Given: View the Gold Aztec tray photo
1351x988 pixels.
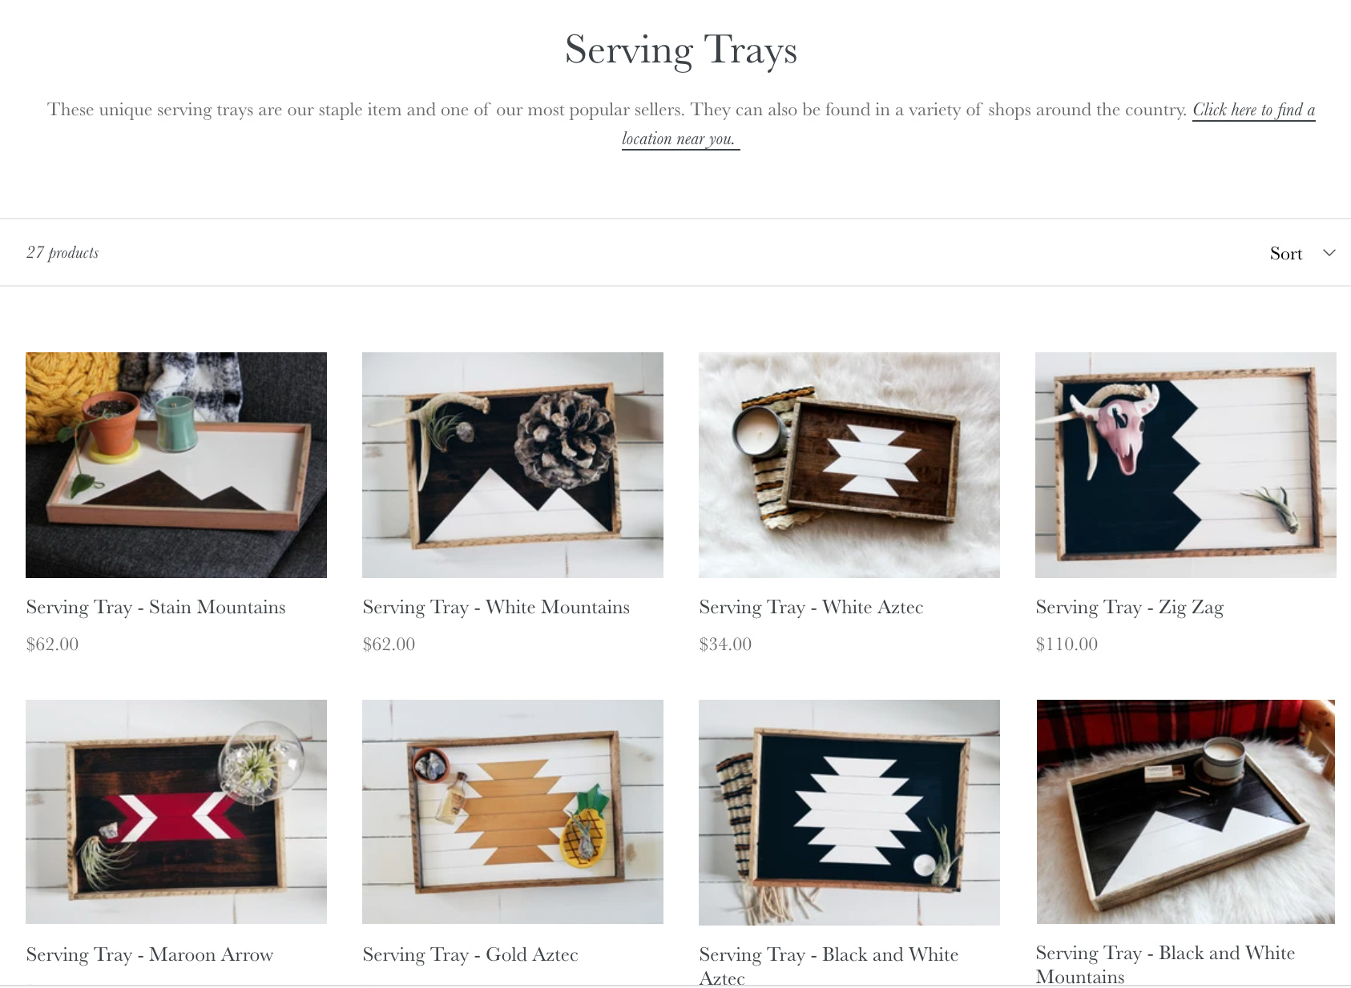Looking at the screenshot, I should pos(513,812).
